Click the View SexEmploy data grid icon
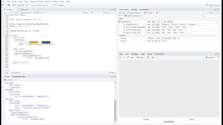Screen dimensions: 223x125 (x=217, y=22)
